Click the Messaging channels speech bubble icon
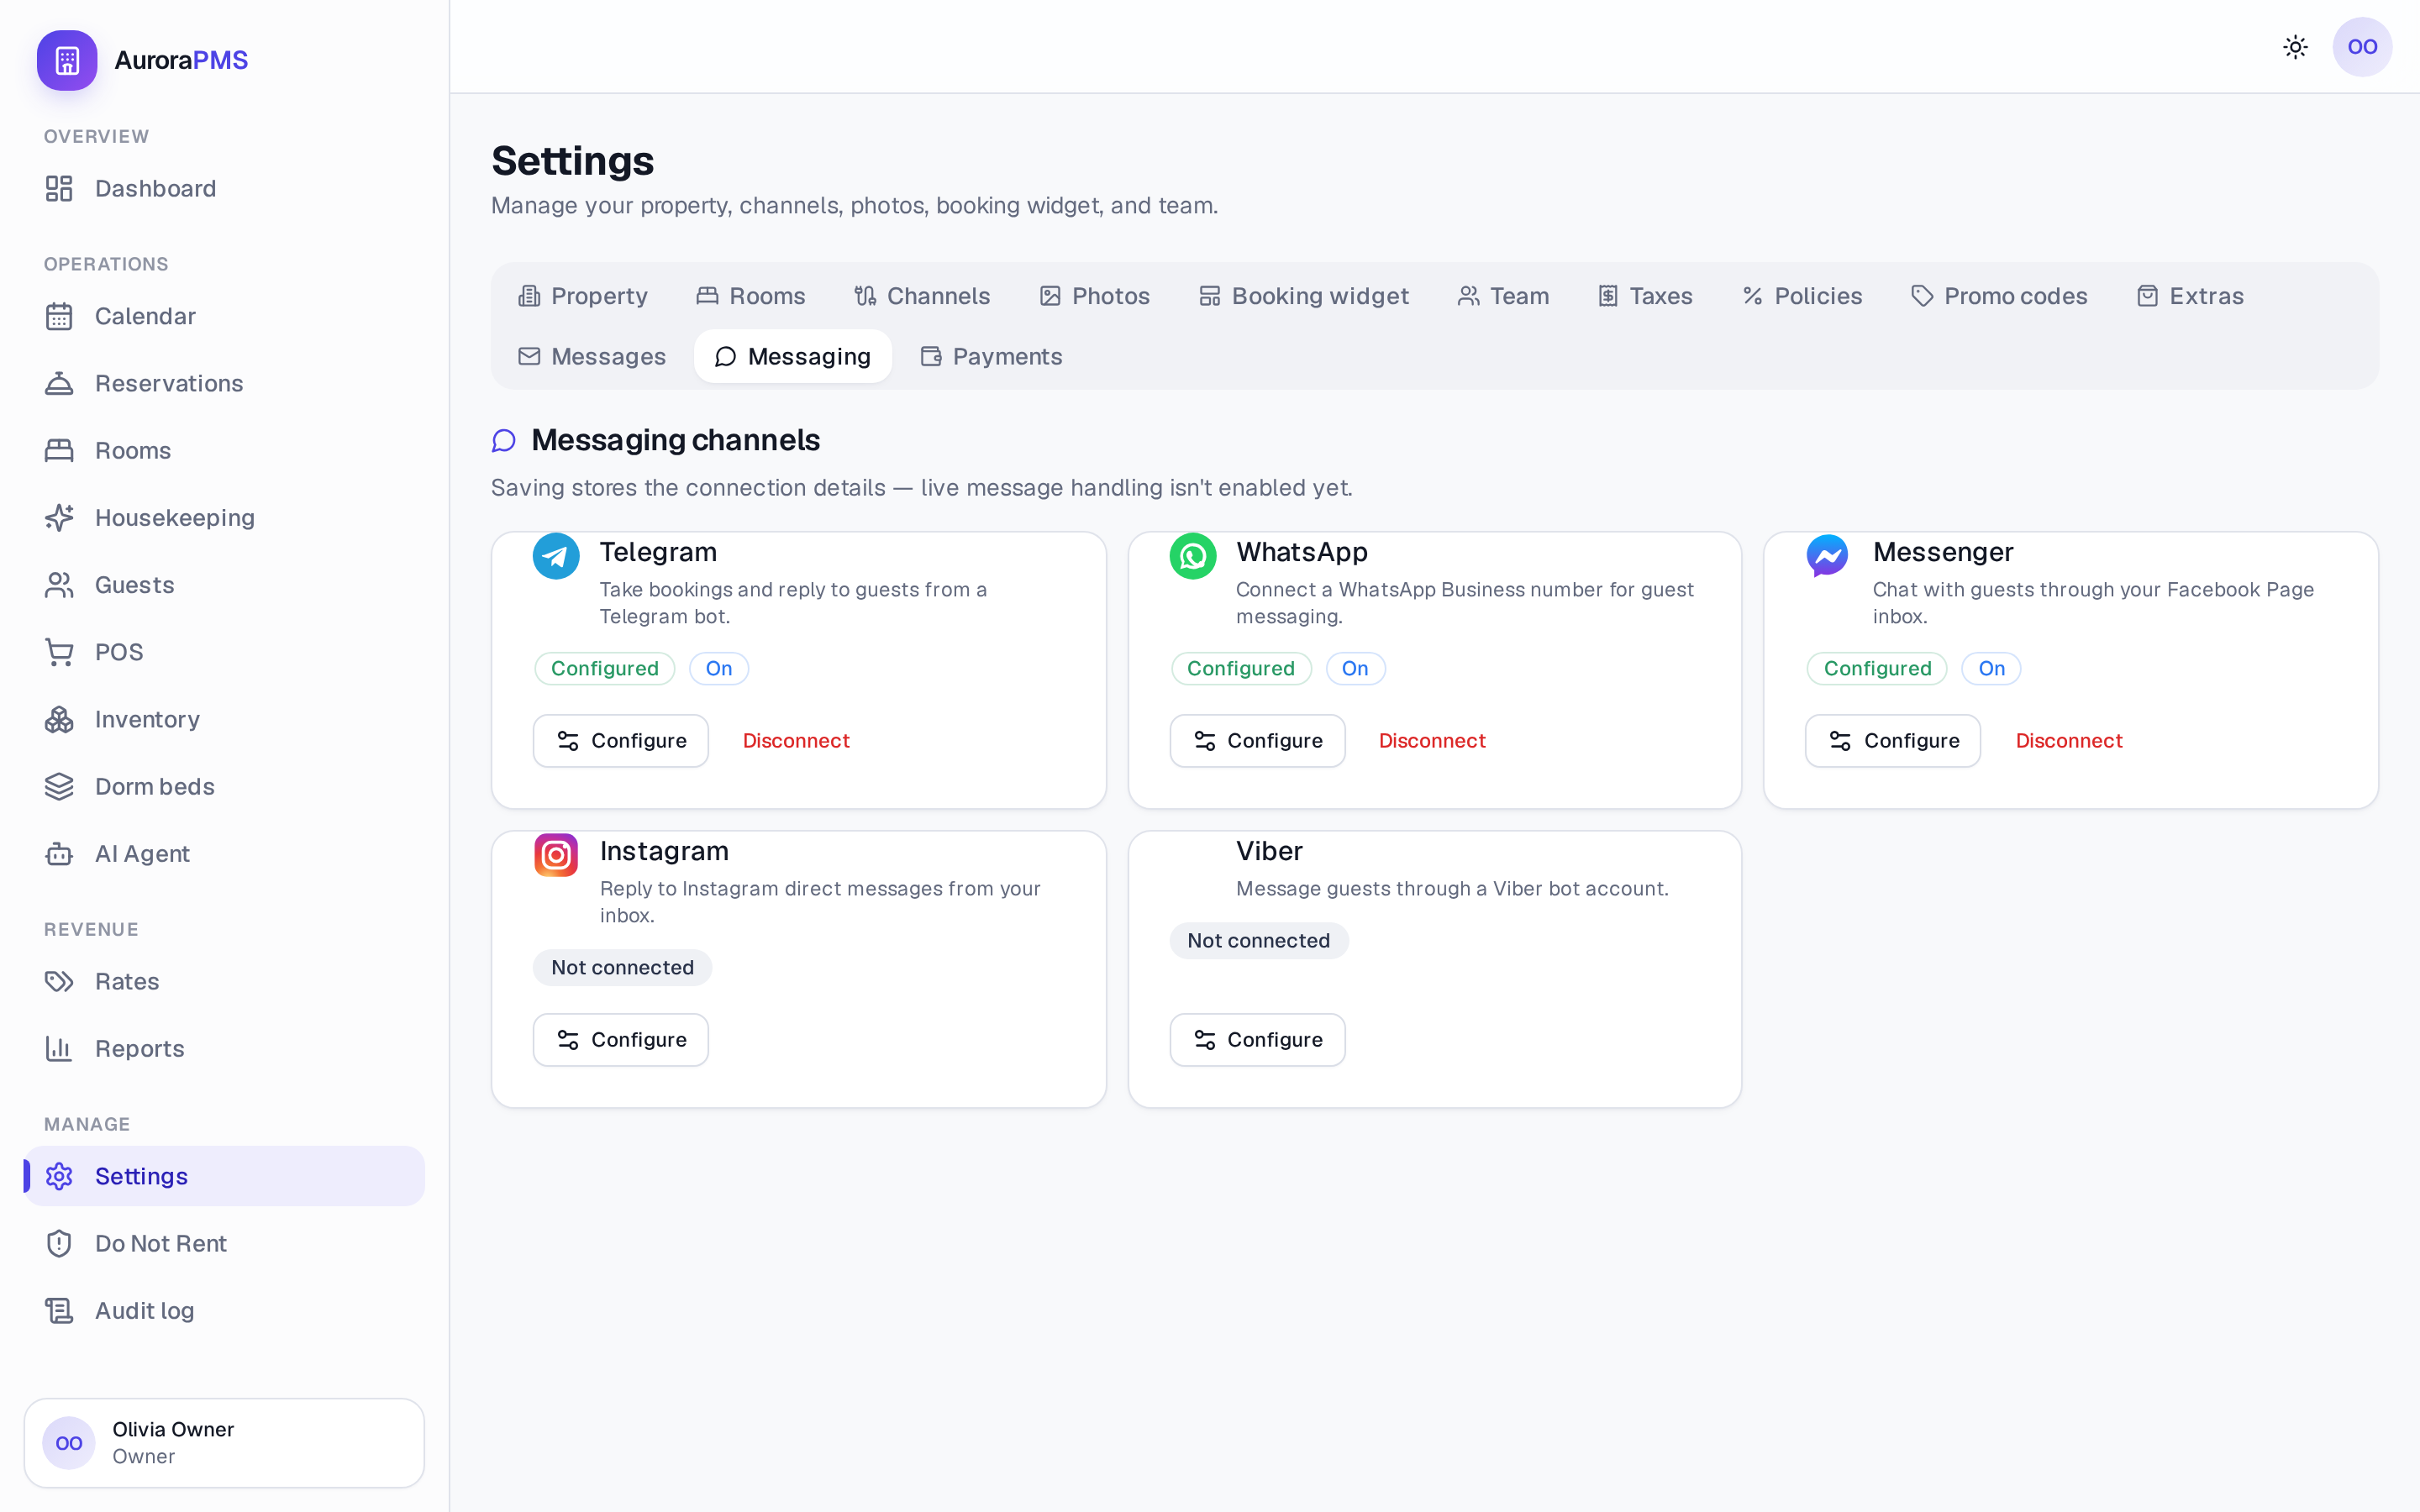Screen dimensions: 2420x1512 coord(504,441)
